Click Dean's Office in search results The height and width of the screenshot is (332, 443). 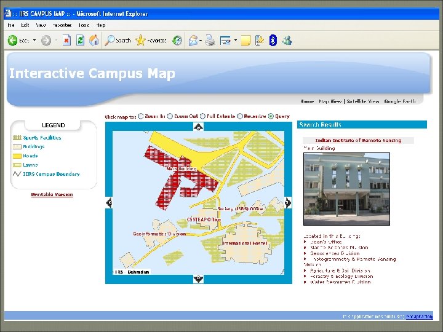click(x=325, y=242)
